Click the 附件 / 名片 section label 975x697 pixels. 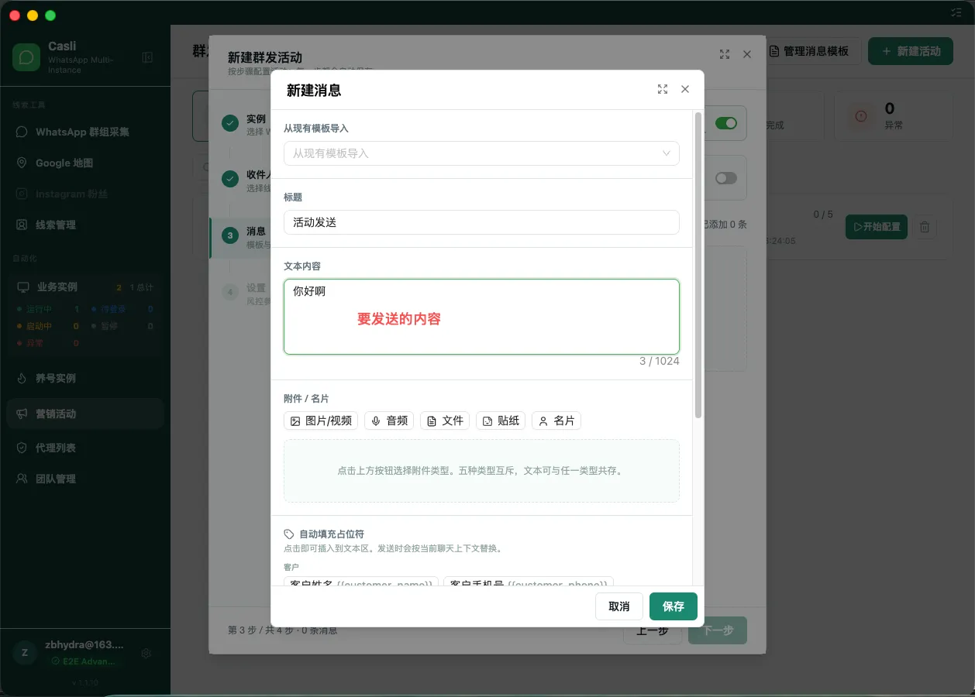pyautogui.click(x=306, y=398)
